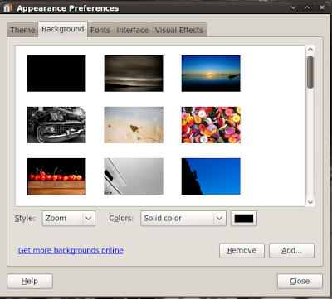Go to the Interface tab

point(132,30)
